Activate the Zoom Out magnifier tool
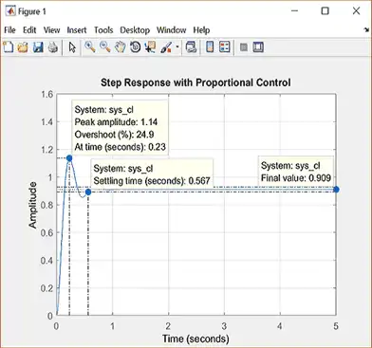 click(x=105, y=47)
